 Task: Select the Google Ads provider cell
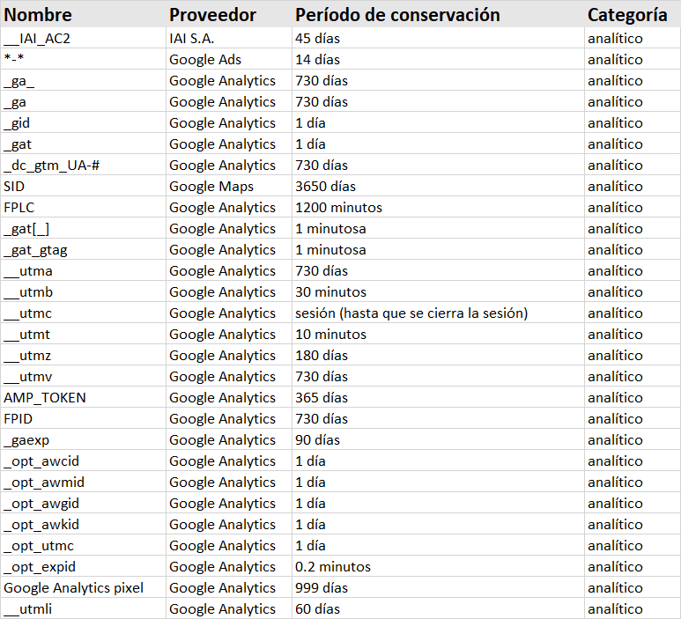(x=204, y=60)
